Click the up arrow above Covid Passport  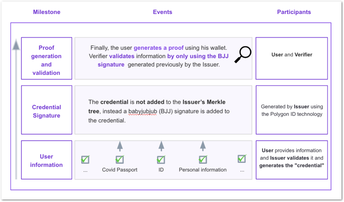pos(120,146)
